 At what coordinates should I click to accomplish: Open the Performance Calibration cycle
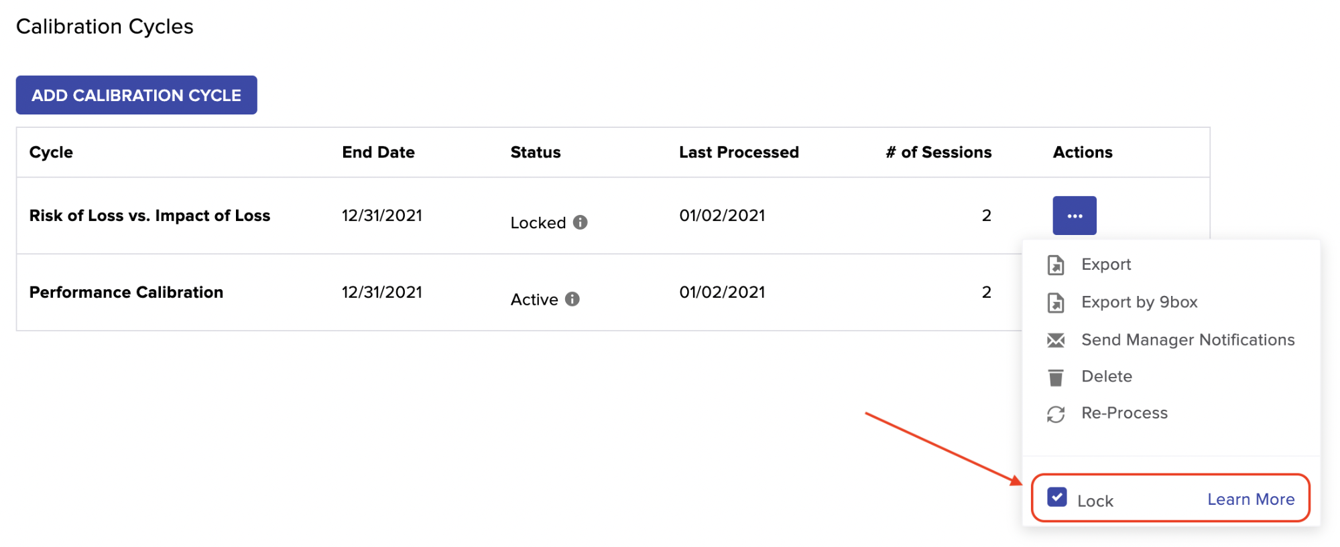(126, 293)
